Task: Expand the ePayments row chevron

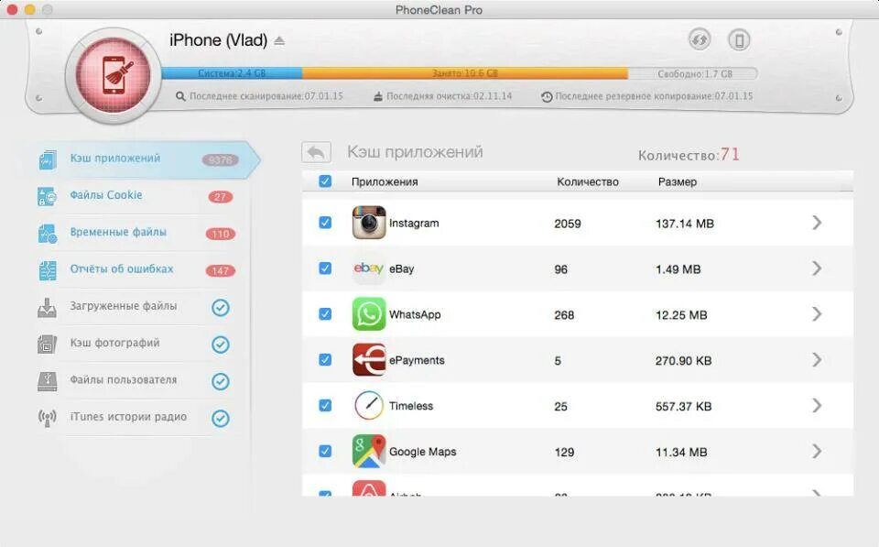Action: click(818, 359)
